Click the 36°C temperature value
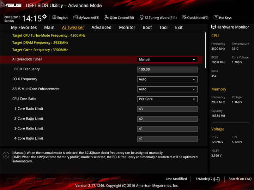The width and height of the screenshot is (254, 190). click(x=235, y=49)
